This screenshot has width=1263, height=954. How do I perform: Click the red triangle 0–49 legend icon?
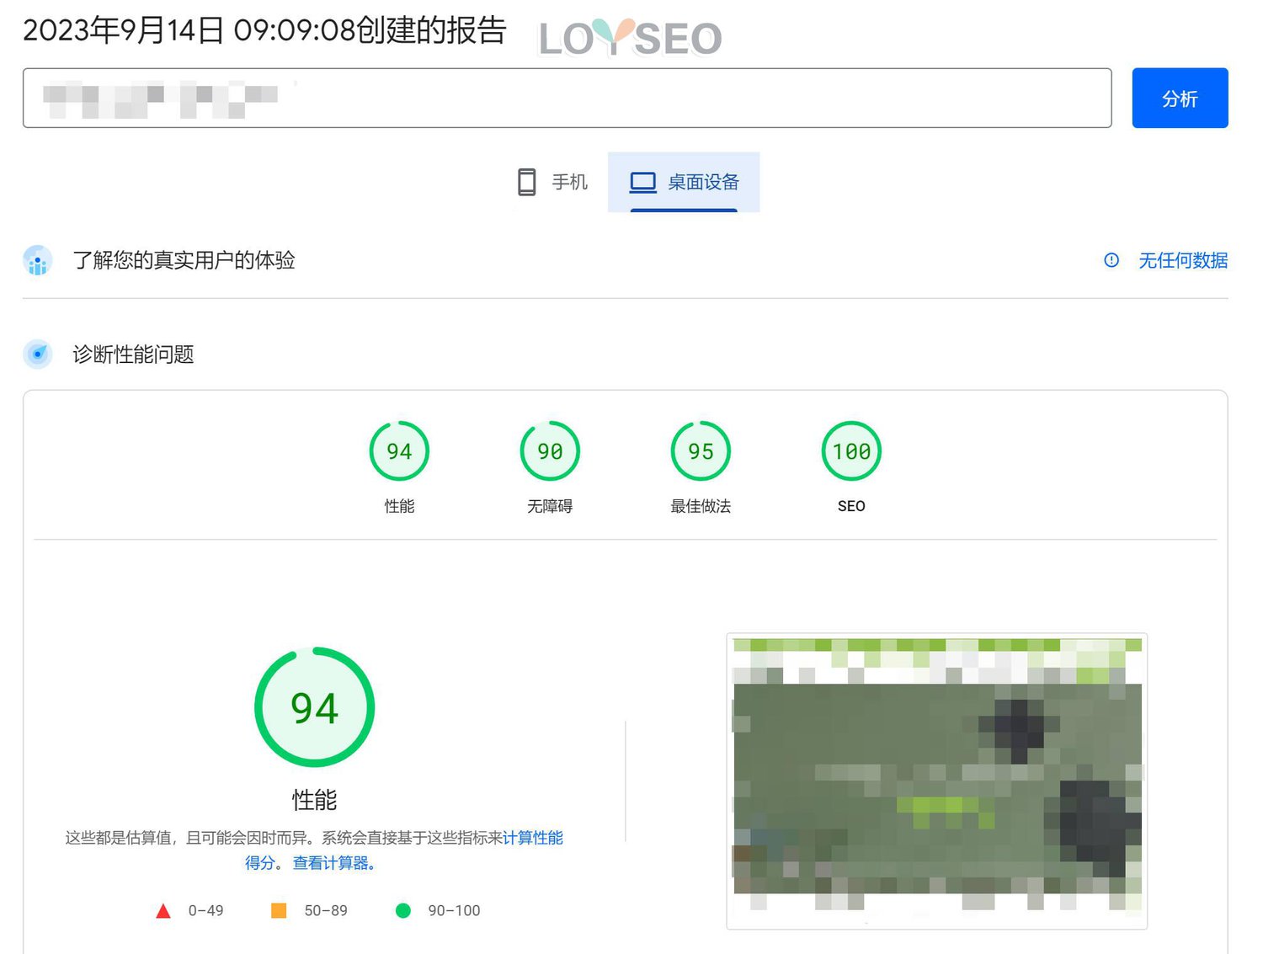(x=163, y=911)
